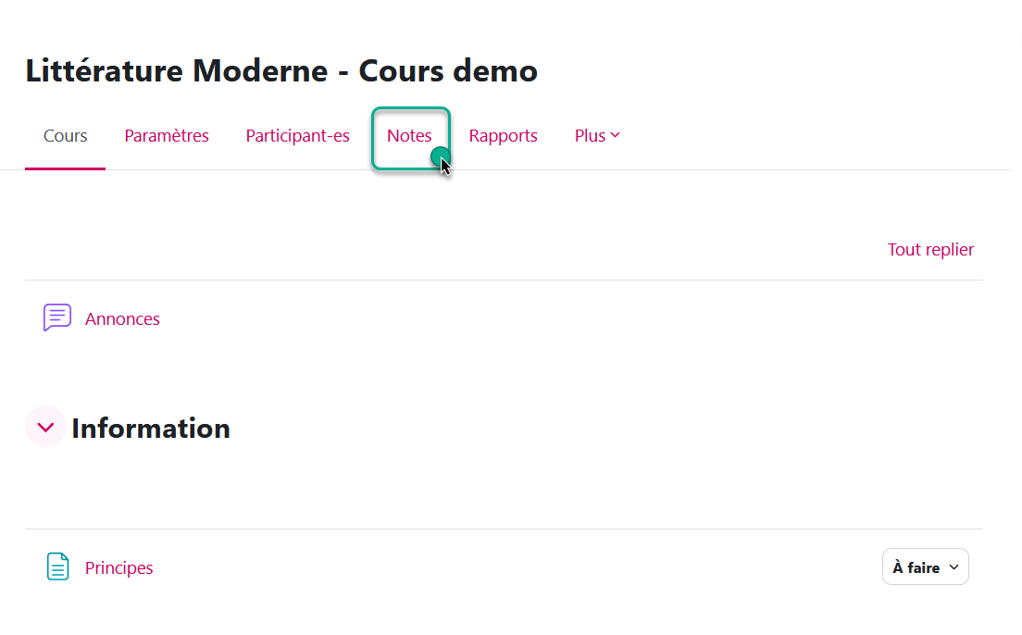Open the Paramètres tab
1022x635 pixels.
tap(167, 136)
